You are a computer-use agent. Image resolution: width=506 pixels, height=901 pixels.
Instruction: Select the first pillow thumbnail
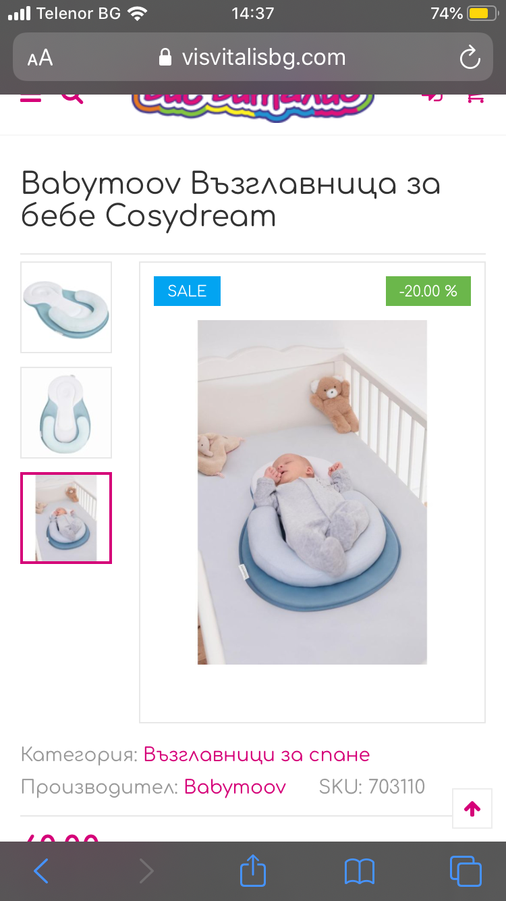click(x=66, y=307)
